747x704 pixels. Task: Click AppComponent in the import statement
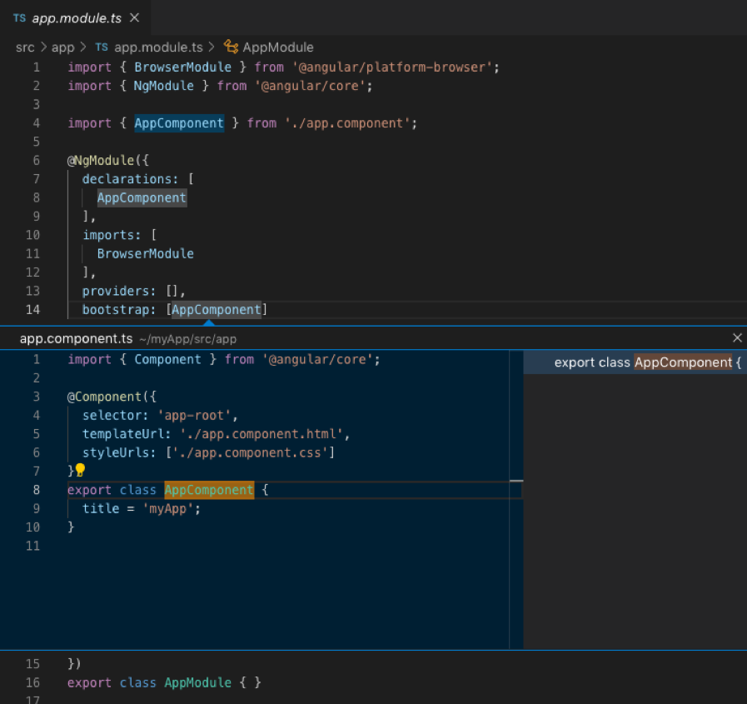(x=179, y=123)
